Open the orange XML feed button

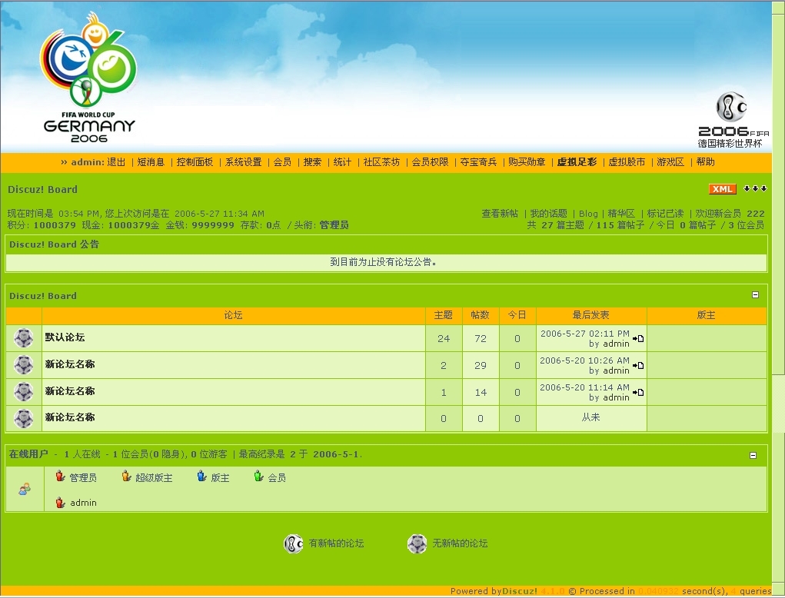coord(723,189)
